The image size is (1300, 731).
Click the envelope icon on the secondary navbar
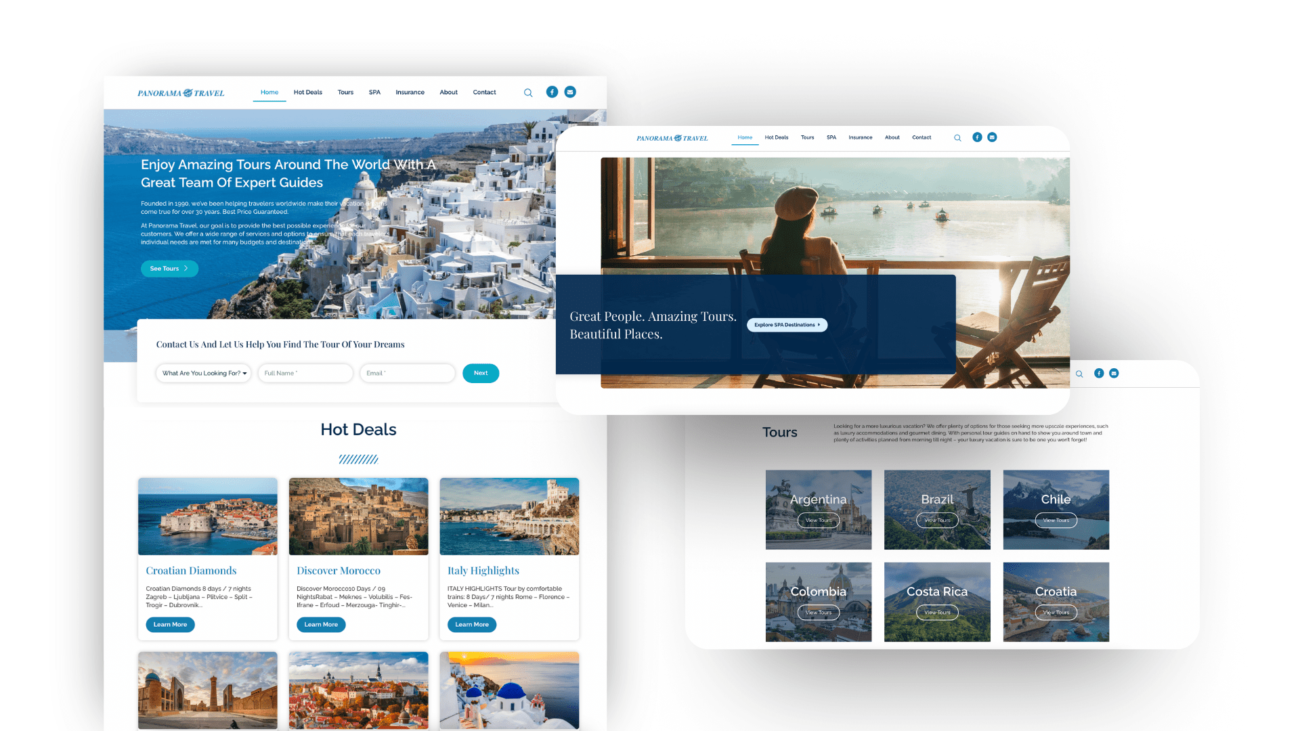coord(992,137)
